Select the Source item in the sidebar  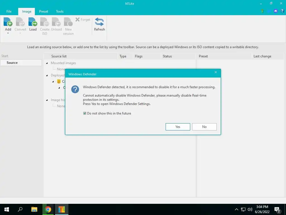21,62
